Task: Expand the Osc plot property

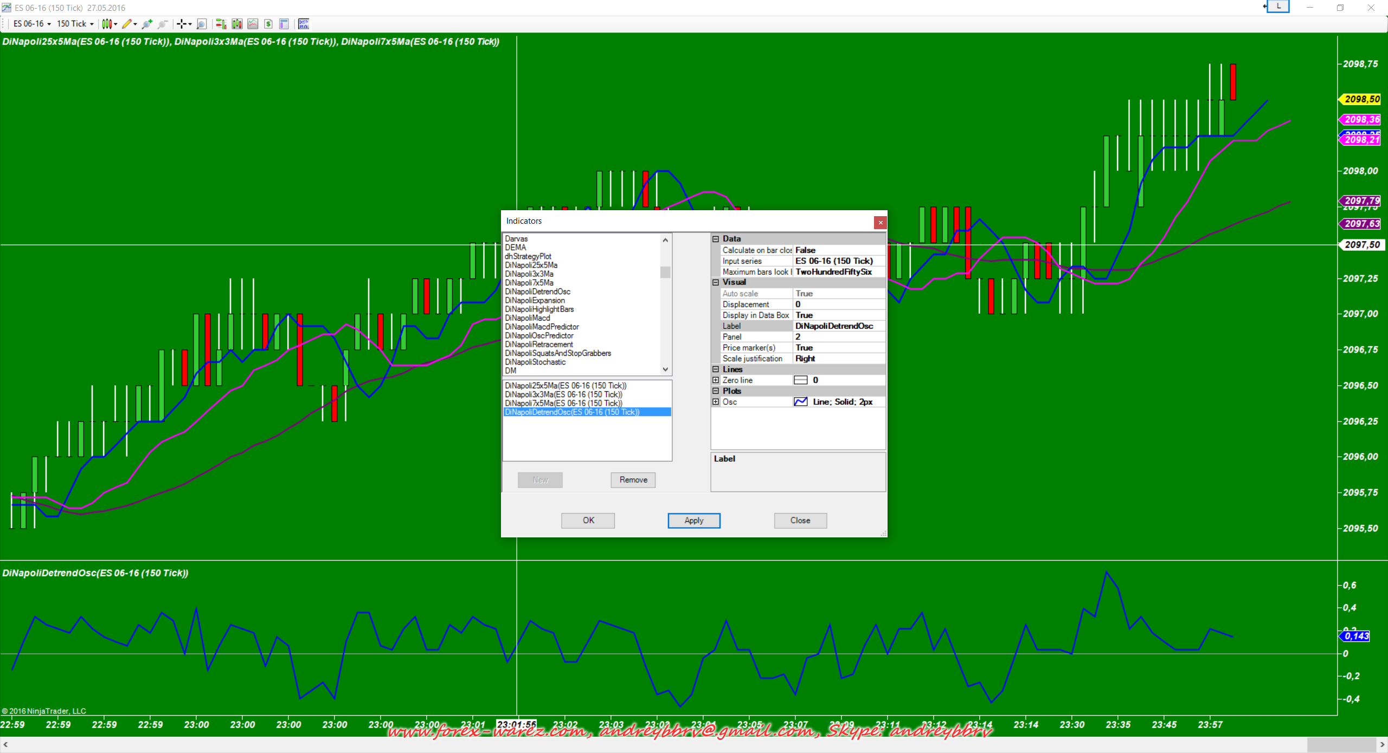Action: point(716,402)
